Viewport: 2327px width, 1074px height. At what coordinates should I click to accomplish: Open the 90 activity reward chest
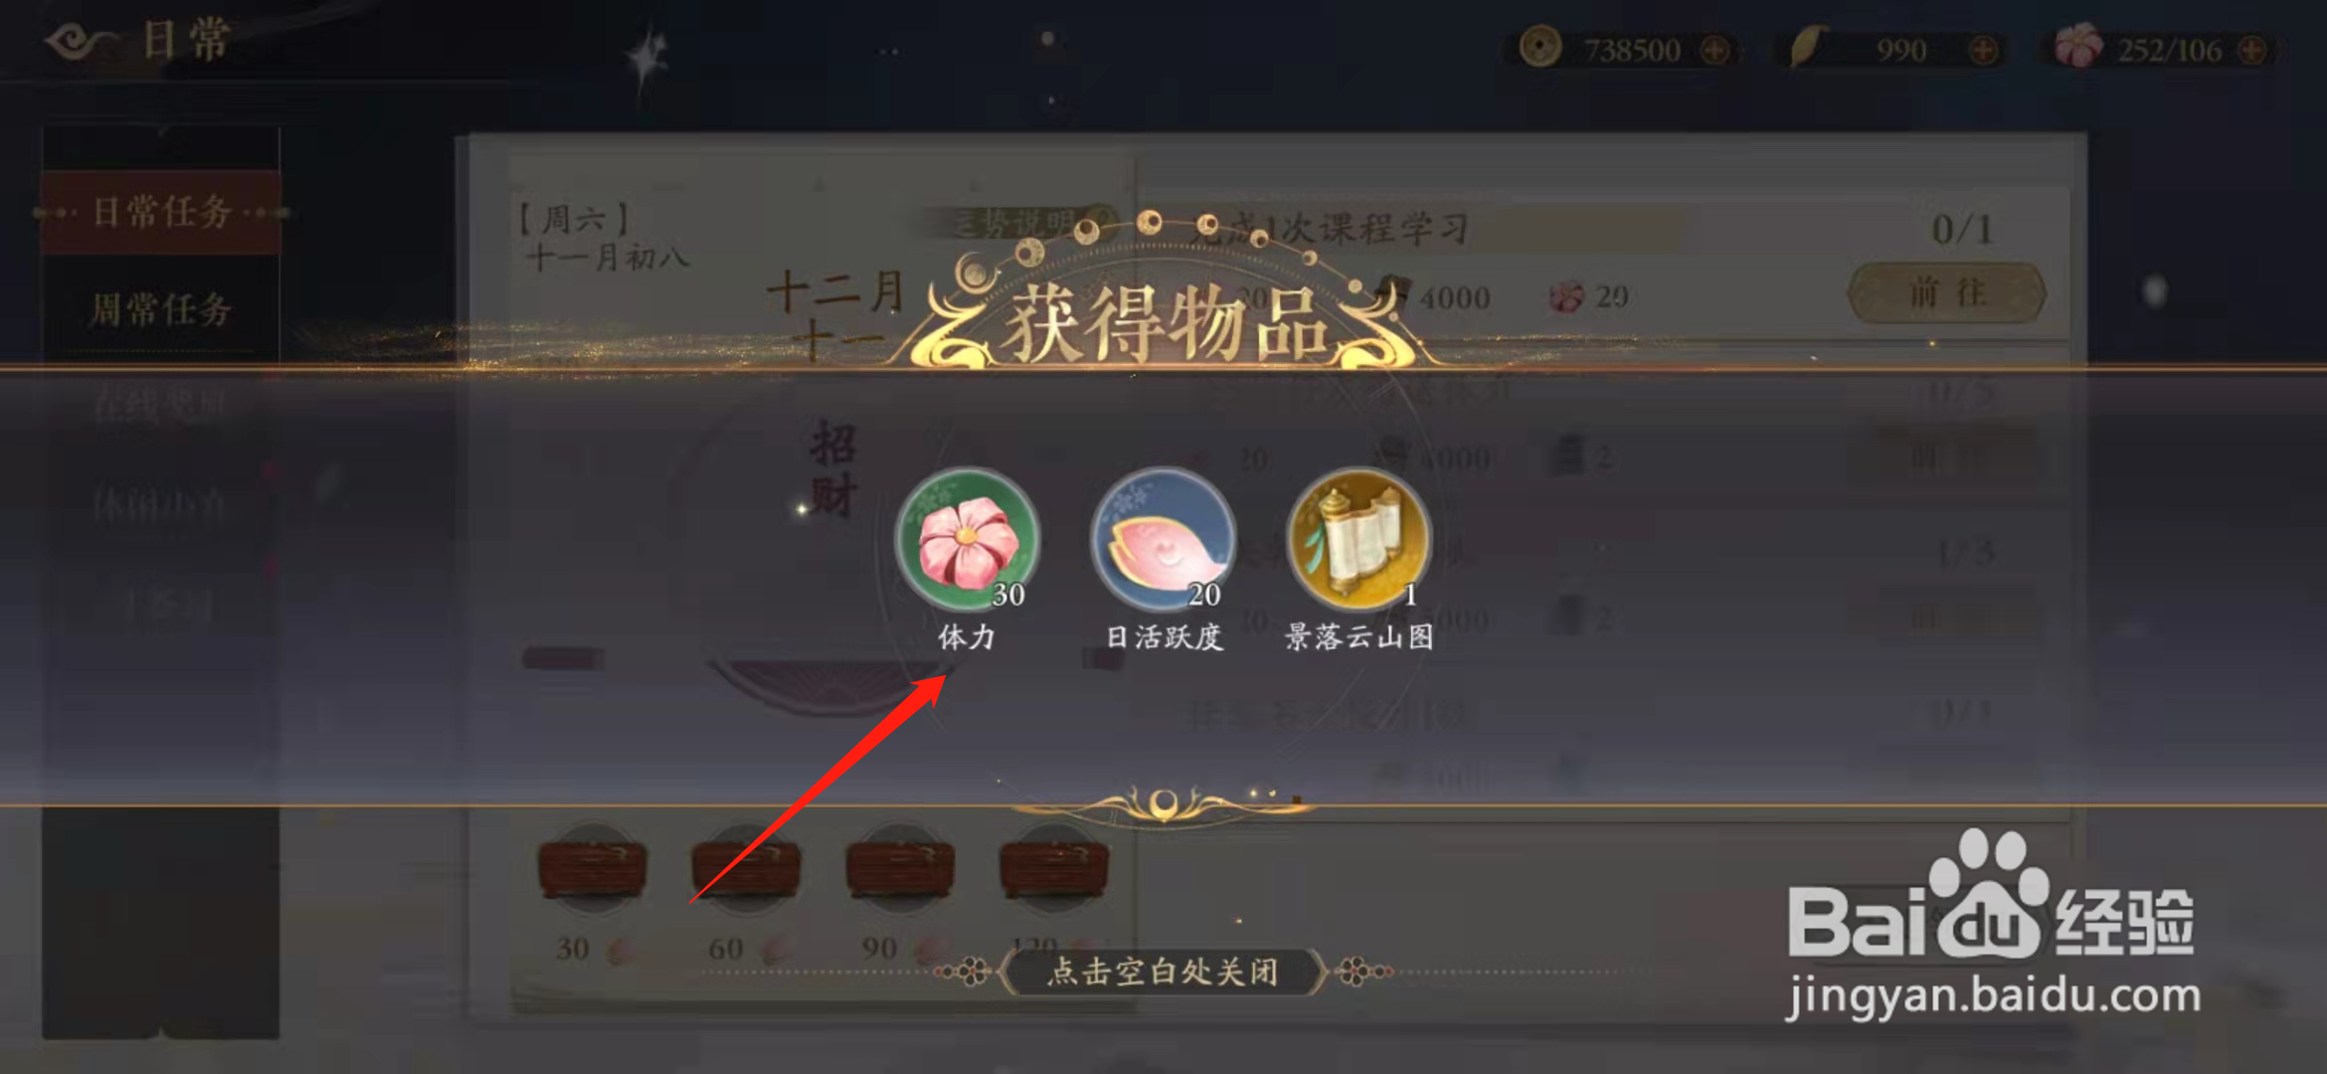pyautogui.click(x=900, y=868)
